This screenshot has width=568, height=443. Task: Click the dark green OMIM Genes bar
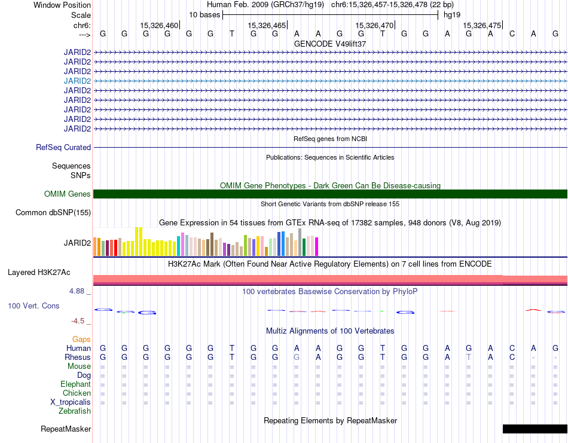330,194
